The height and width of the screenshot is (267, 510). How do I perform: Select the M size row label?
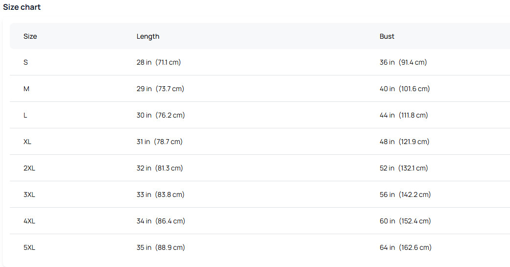26,89
